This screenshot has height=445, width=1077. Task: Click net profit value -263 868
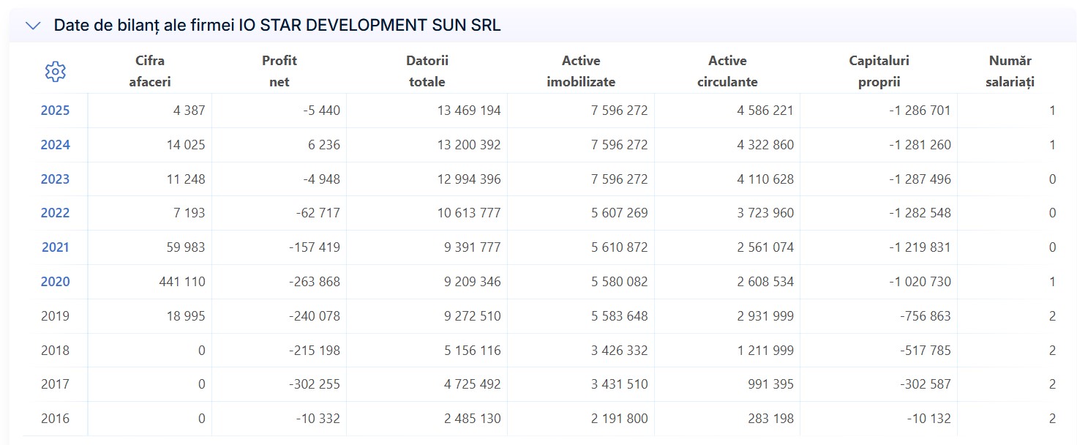click(315, 282)
